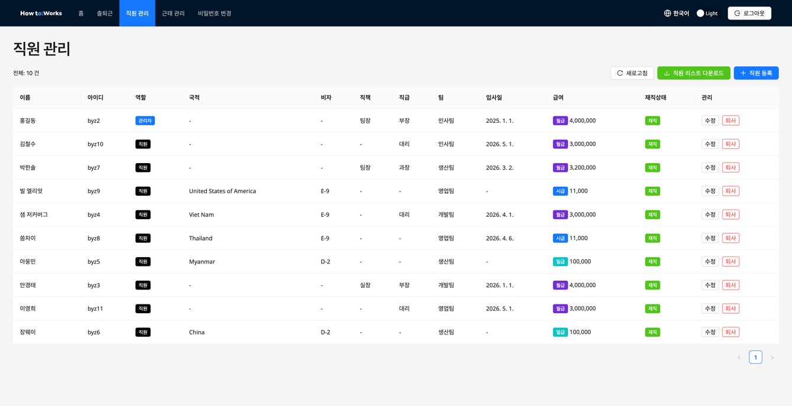Click 수정 in the 장웨이 row
Screen dimensions: 792x406
point(710,332)
